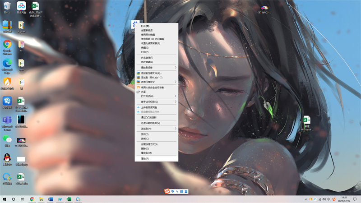Open Task View from the taskbar
The height and width of the screenshot is (203, 361).
(x=22, y=199)
